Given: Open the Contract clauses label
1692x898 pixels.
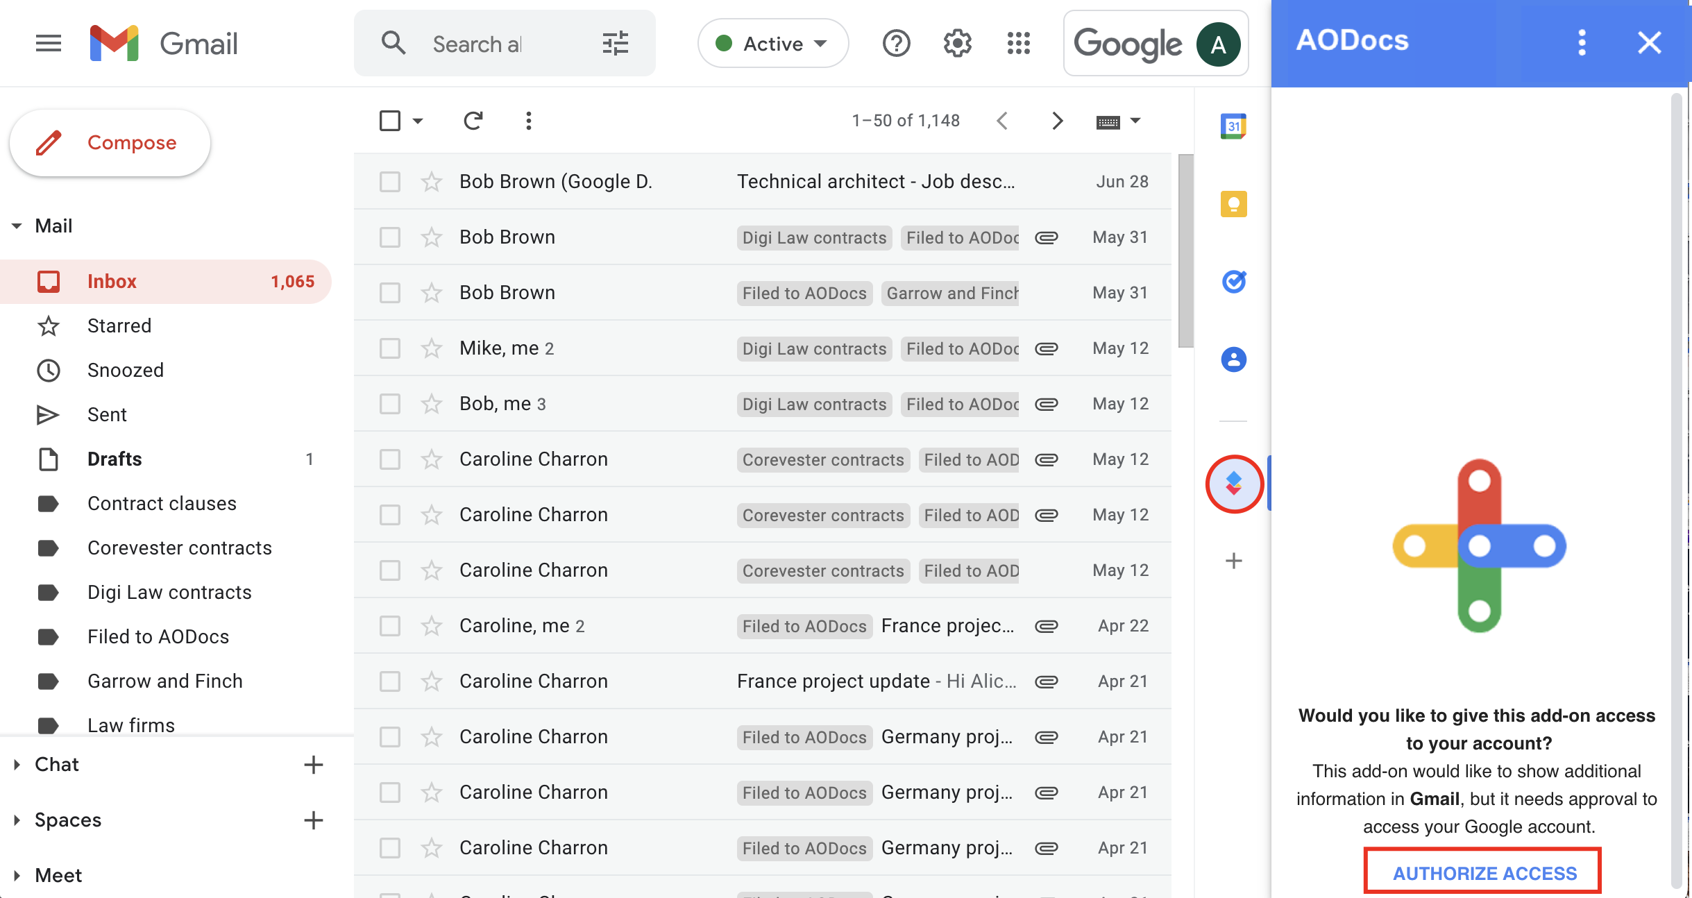Looking at the screenshot, I should click(x=165, y=504).
